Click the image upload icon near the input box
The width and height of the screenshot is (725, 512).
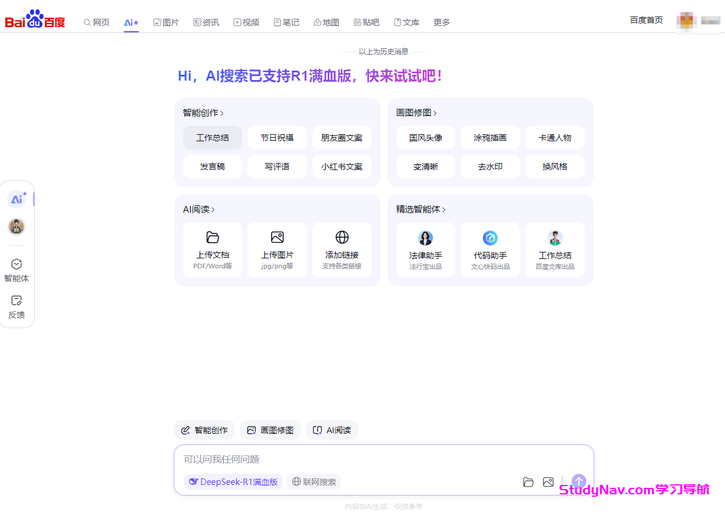[x=548, y=481]
